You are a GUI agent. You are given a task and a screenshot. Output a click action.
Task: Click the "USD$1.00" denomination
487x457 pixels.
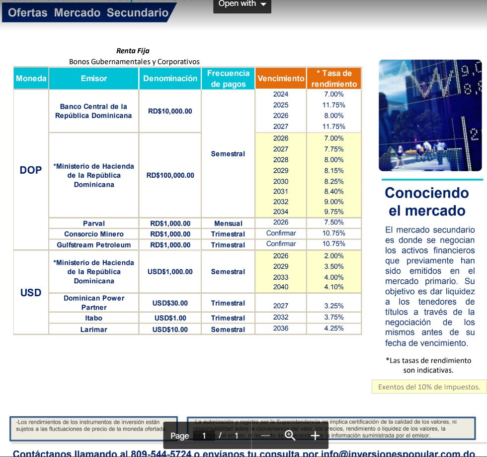(170, 318)
